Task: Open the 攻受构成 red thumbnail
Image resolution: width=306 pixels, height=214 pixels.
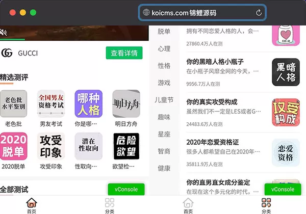Action: [286, 112]
